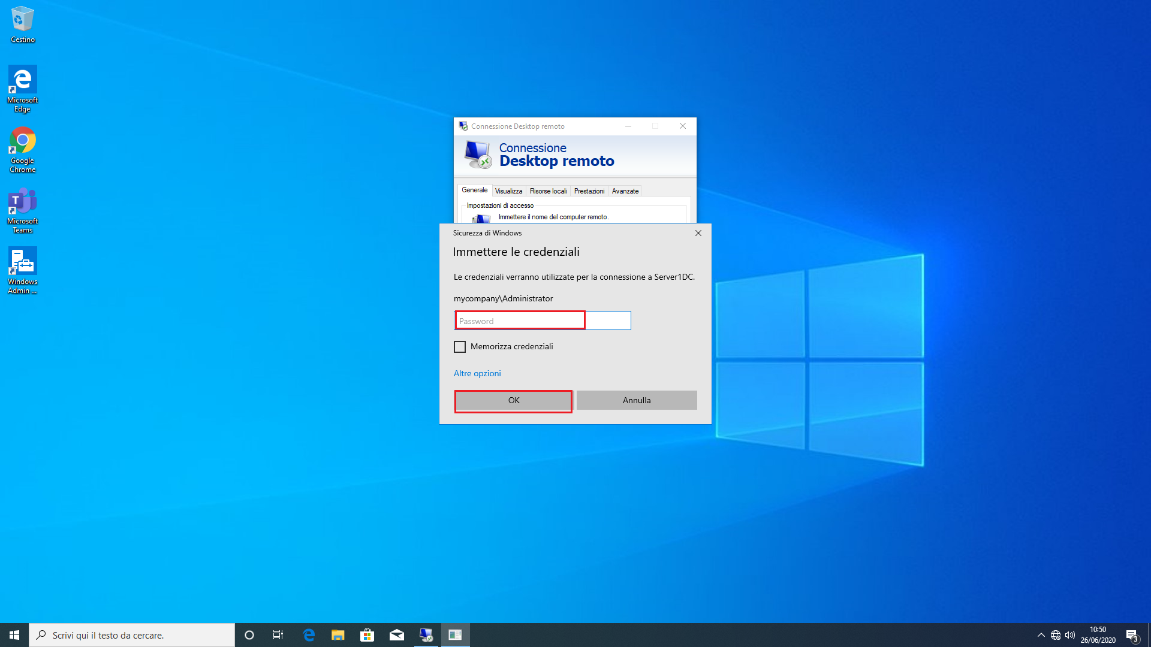1151x647 pixels.
Task: Show hidden system tray icons
Action: (1041, 635)
